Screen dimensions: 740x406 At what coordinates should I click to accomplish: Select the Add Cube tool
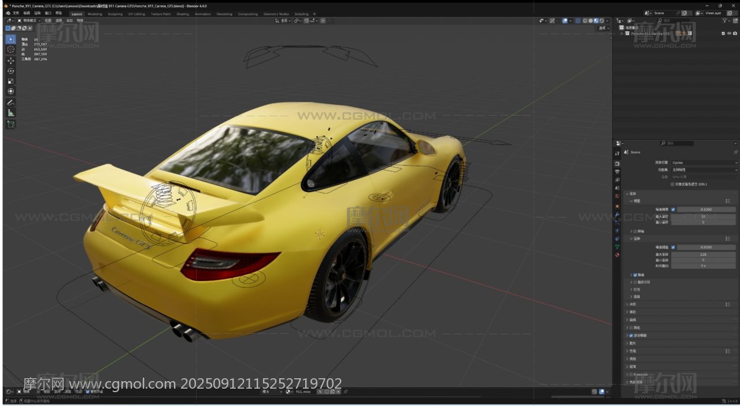10,124
